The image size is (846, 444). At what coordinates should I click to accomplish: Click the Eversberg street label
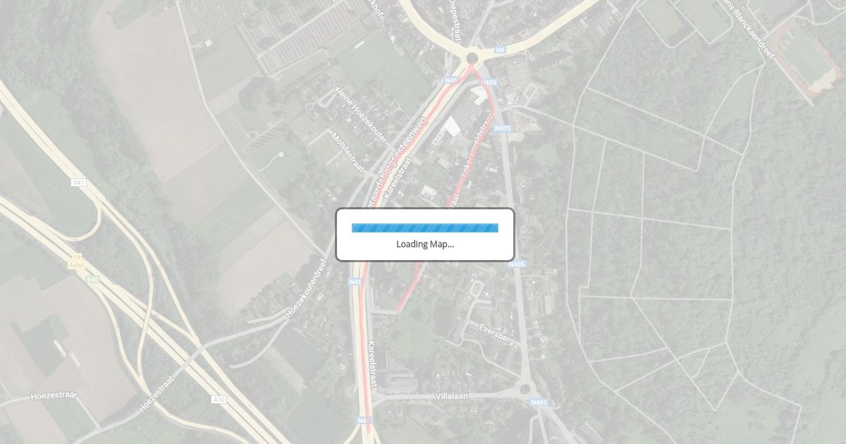coord(497,334)
